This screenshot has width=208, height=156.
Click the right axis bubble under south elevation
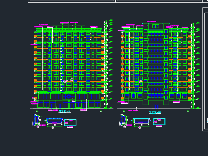(x=101, y=111)
